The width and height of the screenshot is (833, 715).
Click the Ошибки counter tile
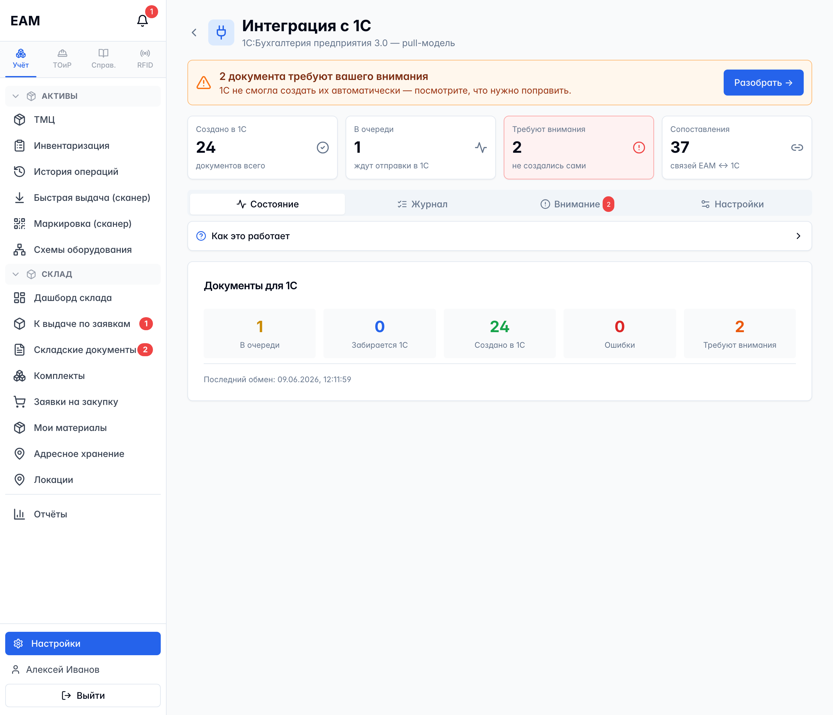pyautogui.click(x=620, y=333)
